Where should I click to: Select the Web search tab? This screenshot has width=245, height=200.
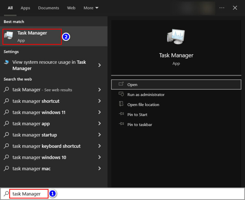(x=71, y=8)
